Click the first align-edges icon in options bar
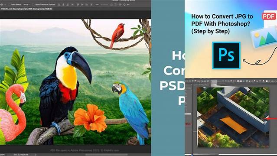The image size is (277, 156). [59, 5]
